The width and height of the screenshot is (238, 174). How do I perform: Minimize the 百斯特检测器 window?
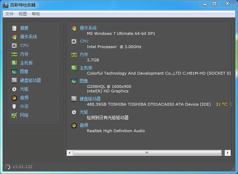point(205,4)
